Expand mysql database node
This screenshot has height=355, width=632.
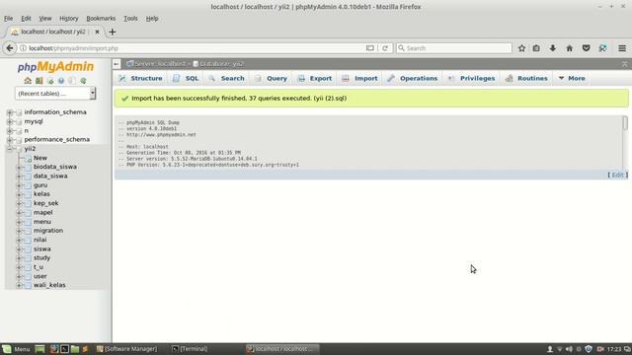coord(9,121)
